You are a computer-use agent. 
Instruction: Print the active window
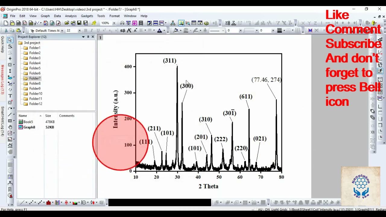pos(122,23)
